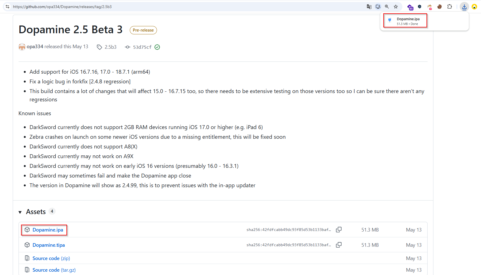Viewport: 481px width, 275px height.
Task: Click the address bar URL field
Action: pos(188,7)
